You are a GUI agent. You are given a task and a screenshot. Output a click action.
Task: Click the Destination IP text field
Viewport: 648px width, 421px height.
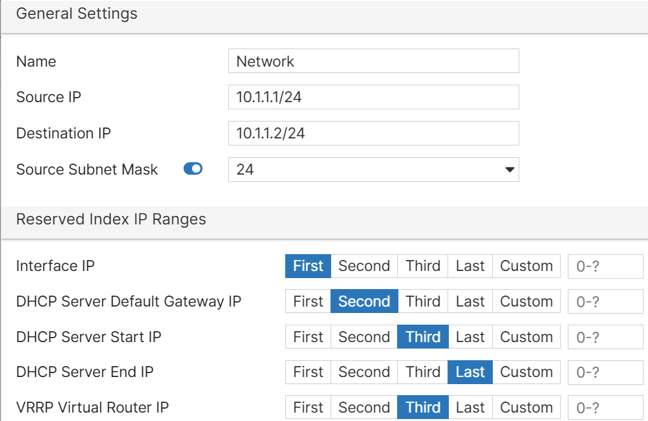(373, 133)
